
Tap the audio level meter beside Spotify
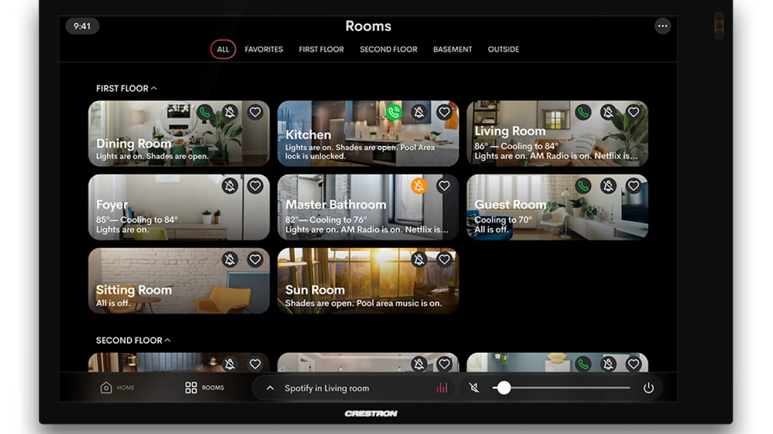(442, 388)
